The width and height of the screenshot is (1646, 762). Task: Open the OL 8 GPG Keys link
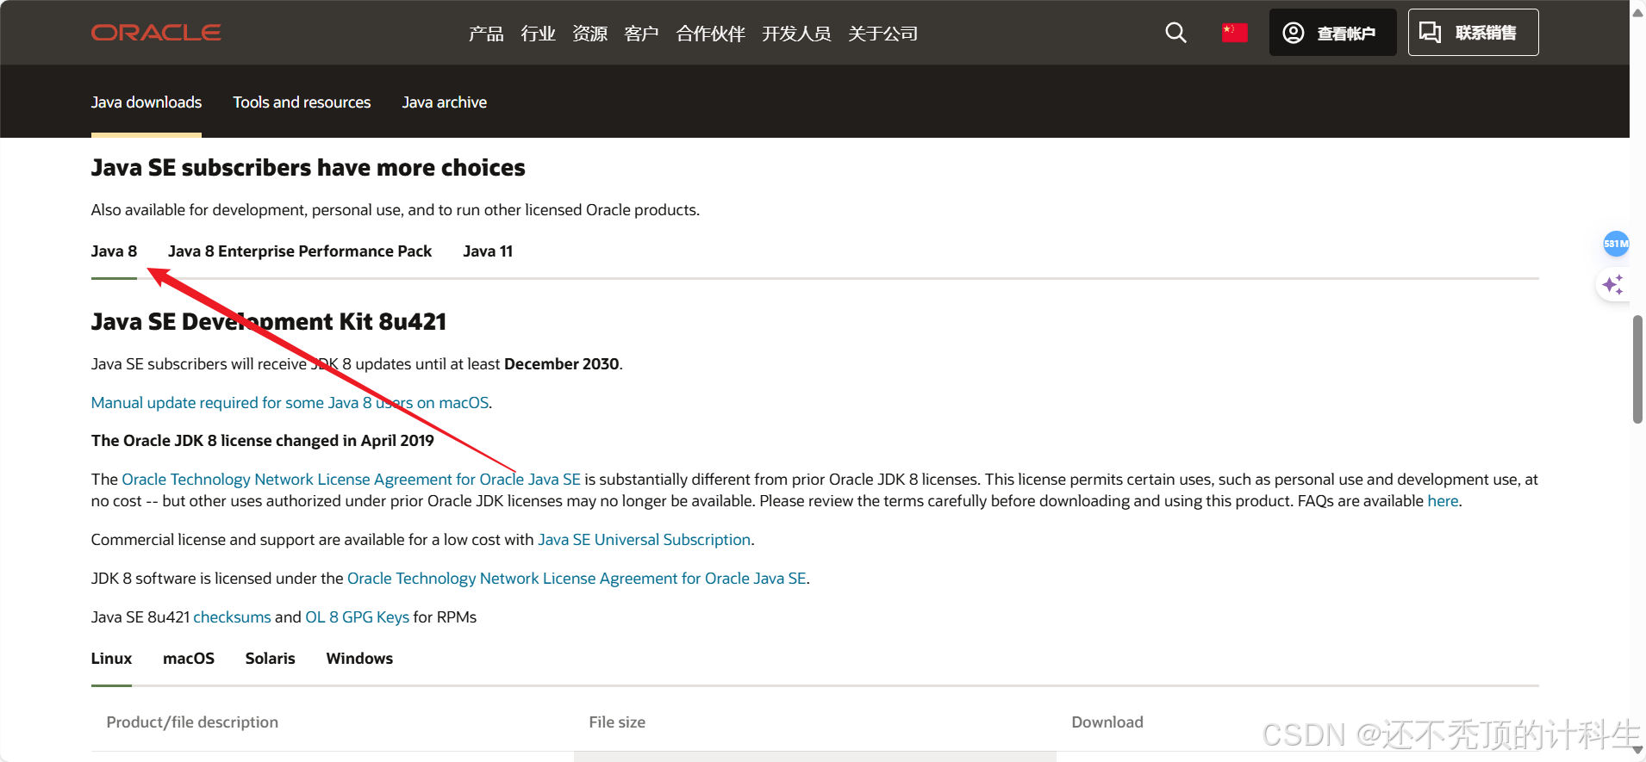(x=357, y=617)
